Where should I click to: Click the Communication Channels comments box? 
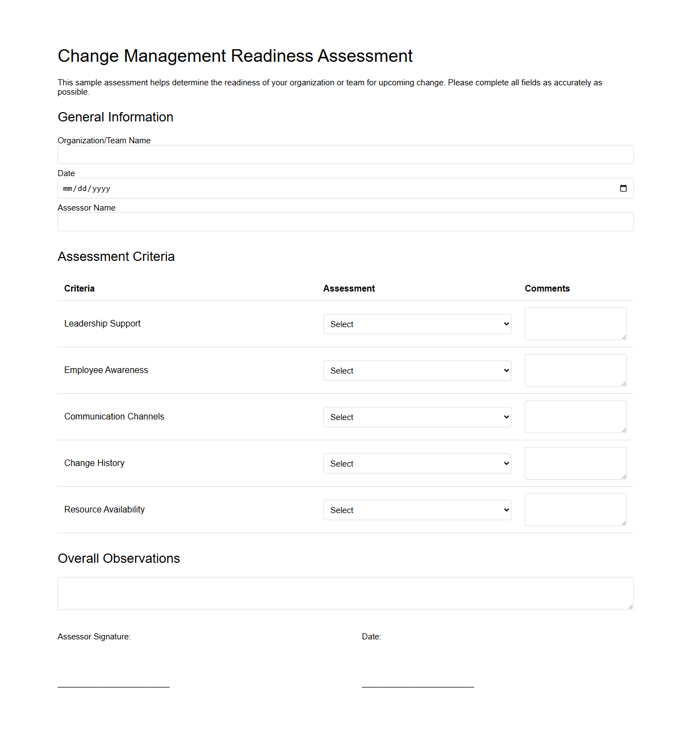575,416
